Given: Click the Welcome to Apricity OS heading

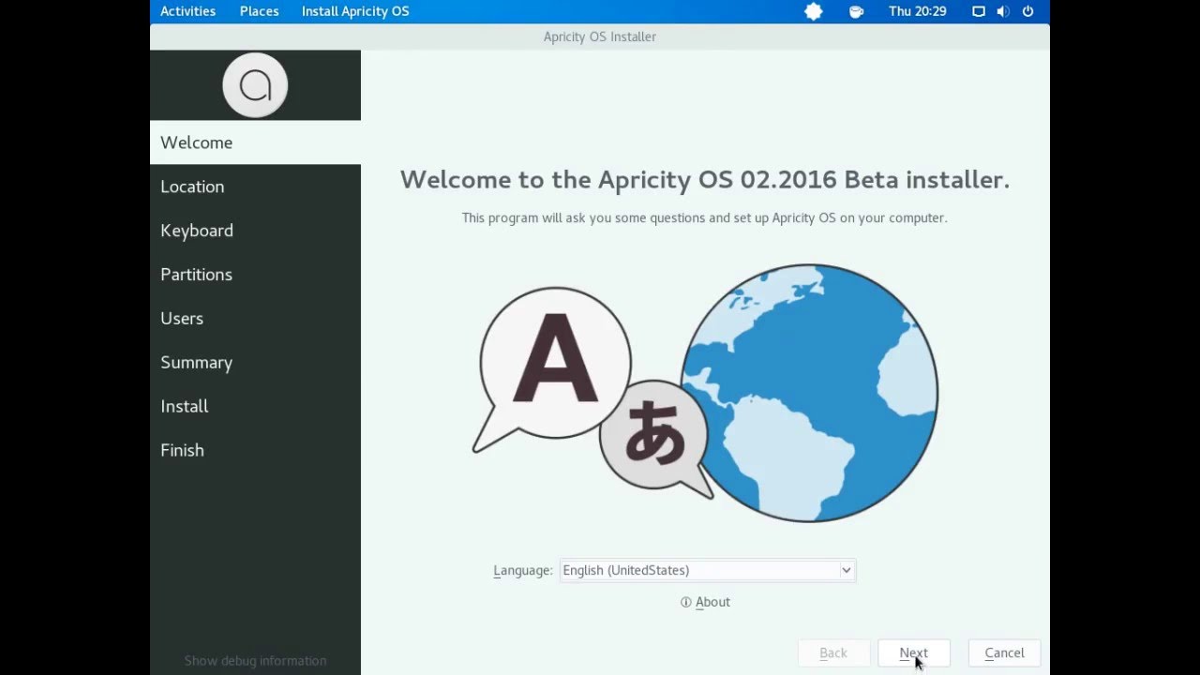Looking at the screenshot, I should point(705,180).
